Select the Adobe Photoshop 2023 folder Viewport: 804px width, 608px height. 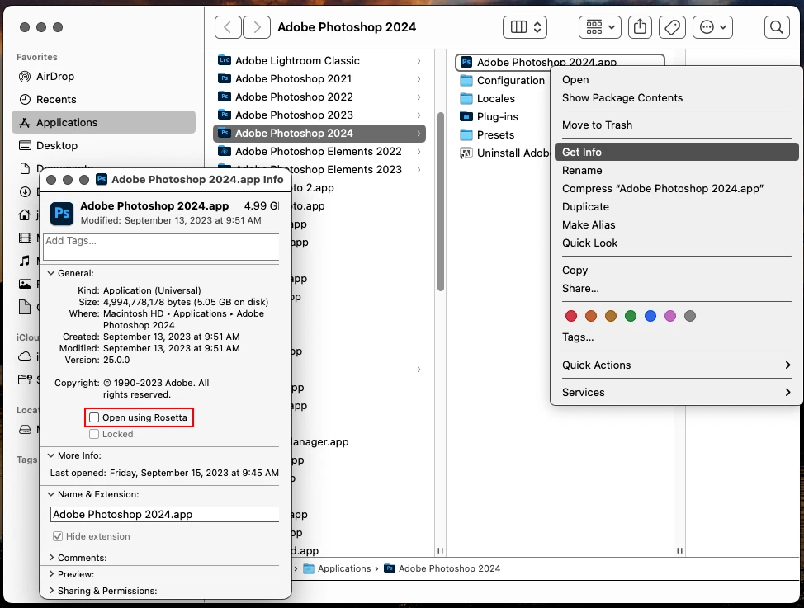click(319, 115)
